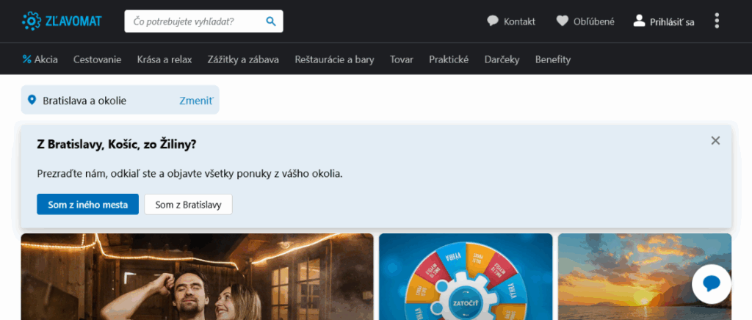Click the Prihlásiť sa user icon
The width and height of the screenshot is (752, 320).
[x=640, y=21]
